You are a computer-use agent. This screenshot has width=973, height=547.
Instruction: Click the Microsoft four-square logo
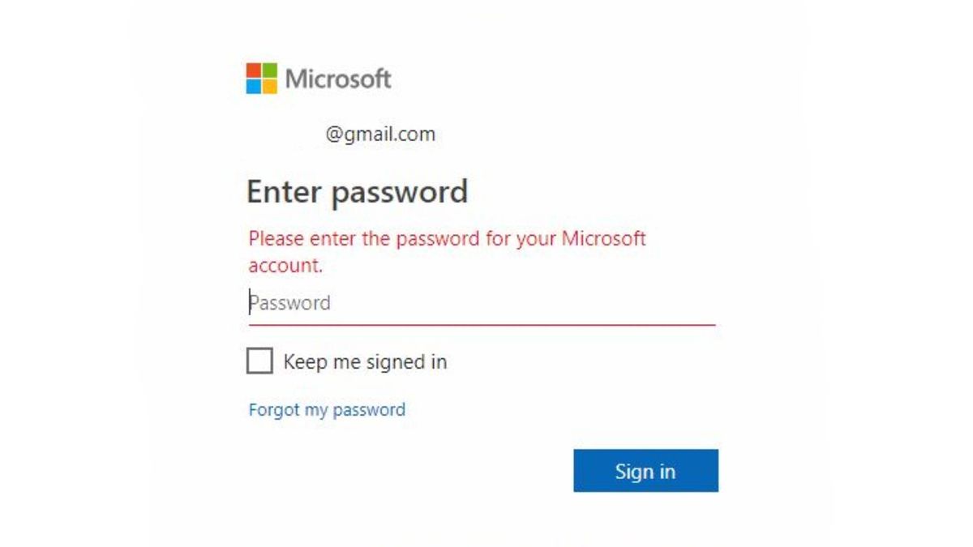point(261,78)
